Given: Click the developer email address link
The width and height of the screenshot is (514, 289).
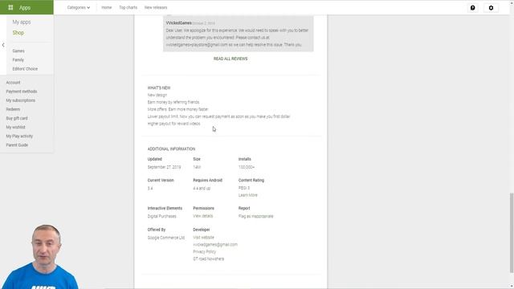Looking at the screenshot, I should 215,244.
